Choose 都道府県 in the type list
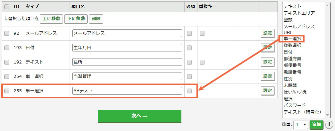335x131 pixels. point(292,58)
